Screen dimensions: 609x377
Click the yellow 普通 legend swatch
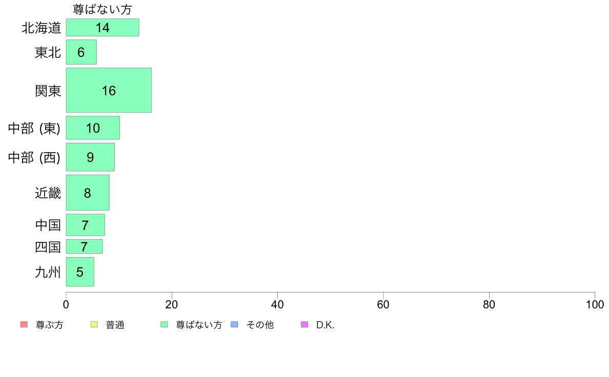tap(94, 325)
